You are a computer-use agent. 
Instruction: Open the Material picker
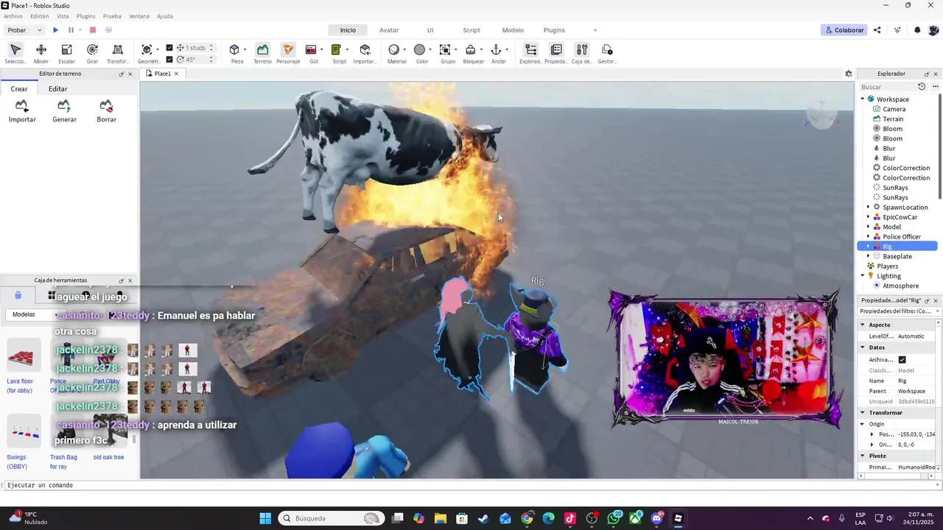pos(393,50)
